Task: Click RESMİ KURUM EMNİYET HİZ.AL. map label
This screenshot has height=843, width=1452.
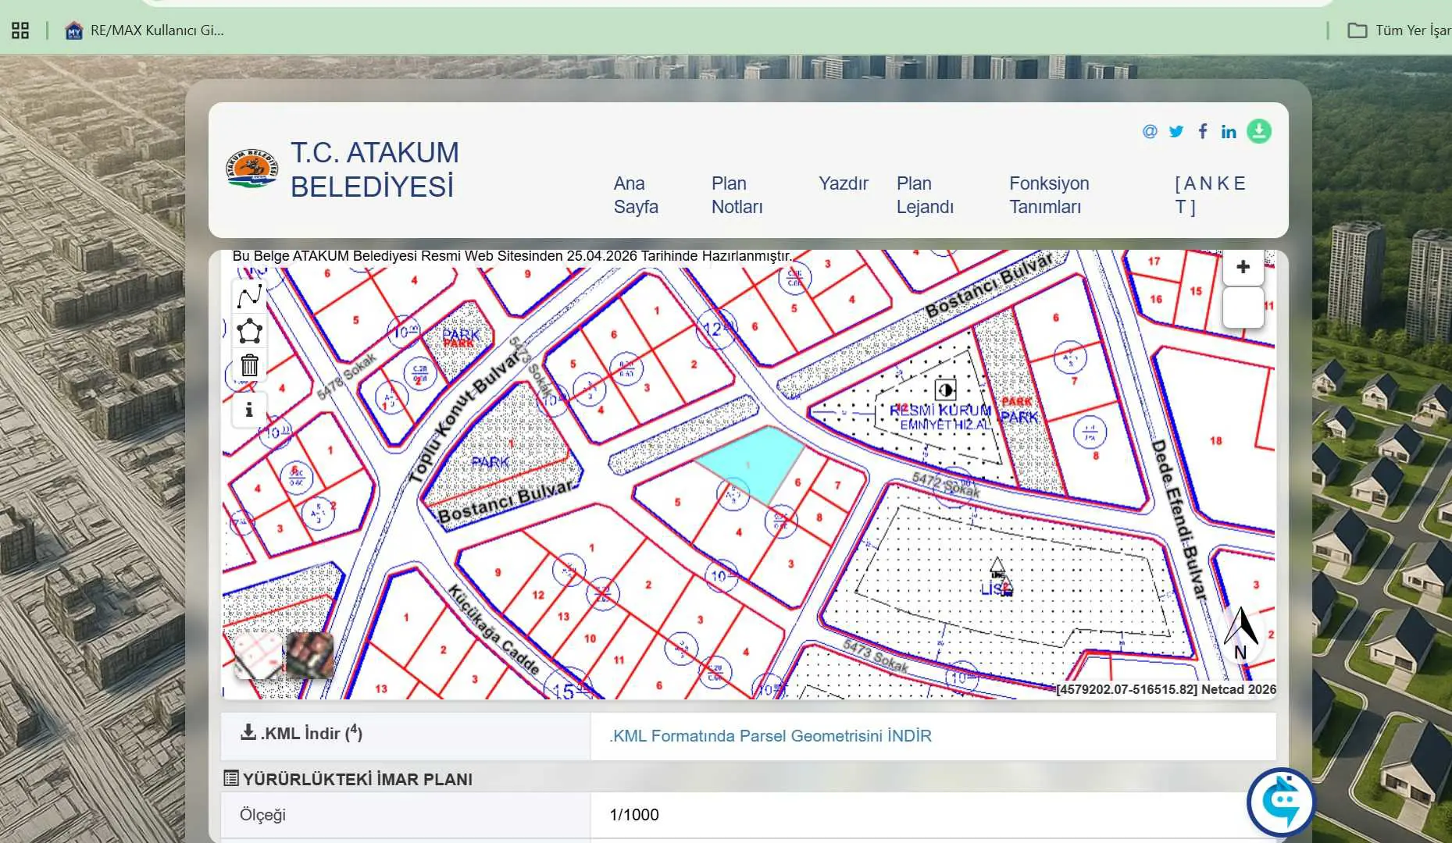Action: pos(940,418)
